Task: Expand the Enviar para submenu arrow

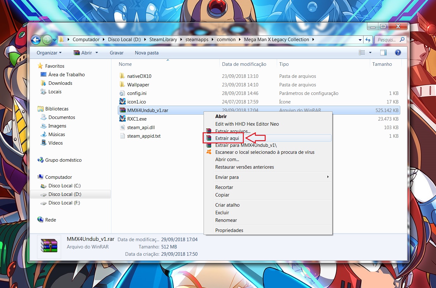Action: click(328, 177)
